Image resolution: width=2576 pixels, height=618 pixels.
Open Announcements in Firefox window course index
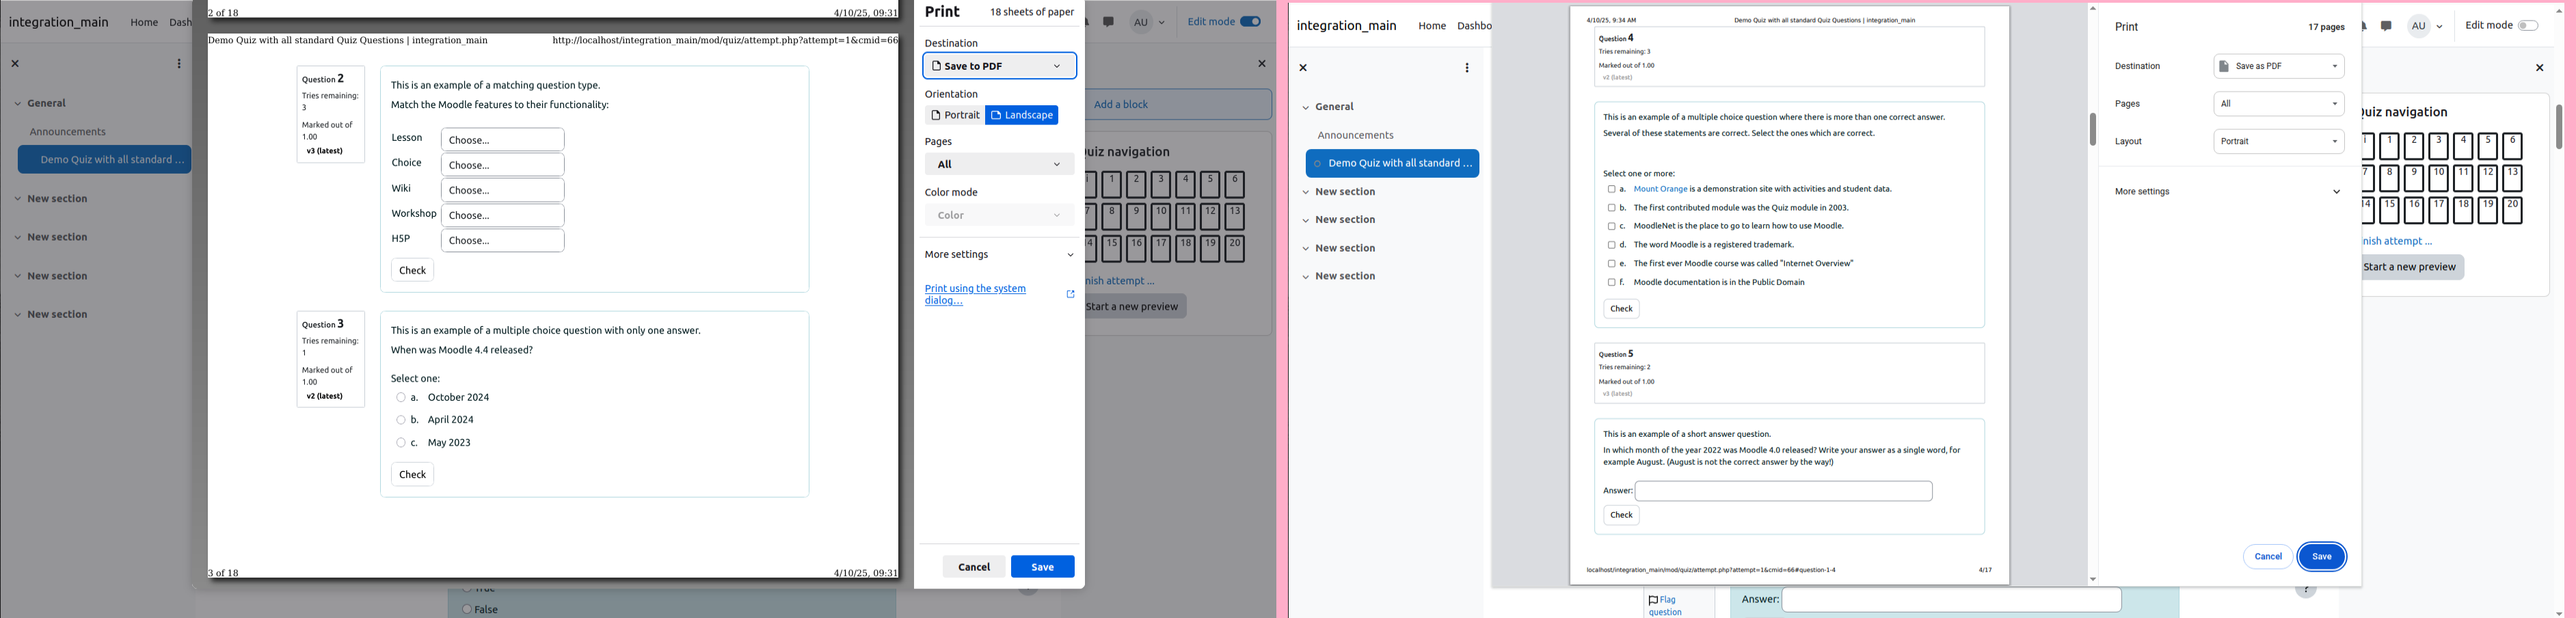coord(67,132)
